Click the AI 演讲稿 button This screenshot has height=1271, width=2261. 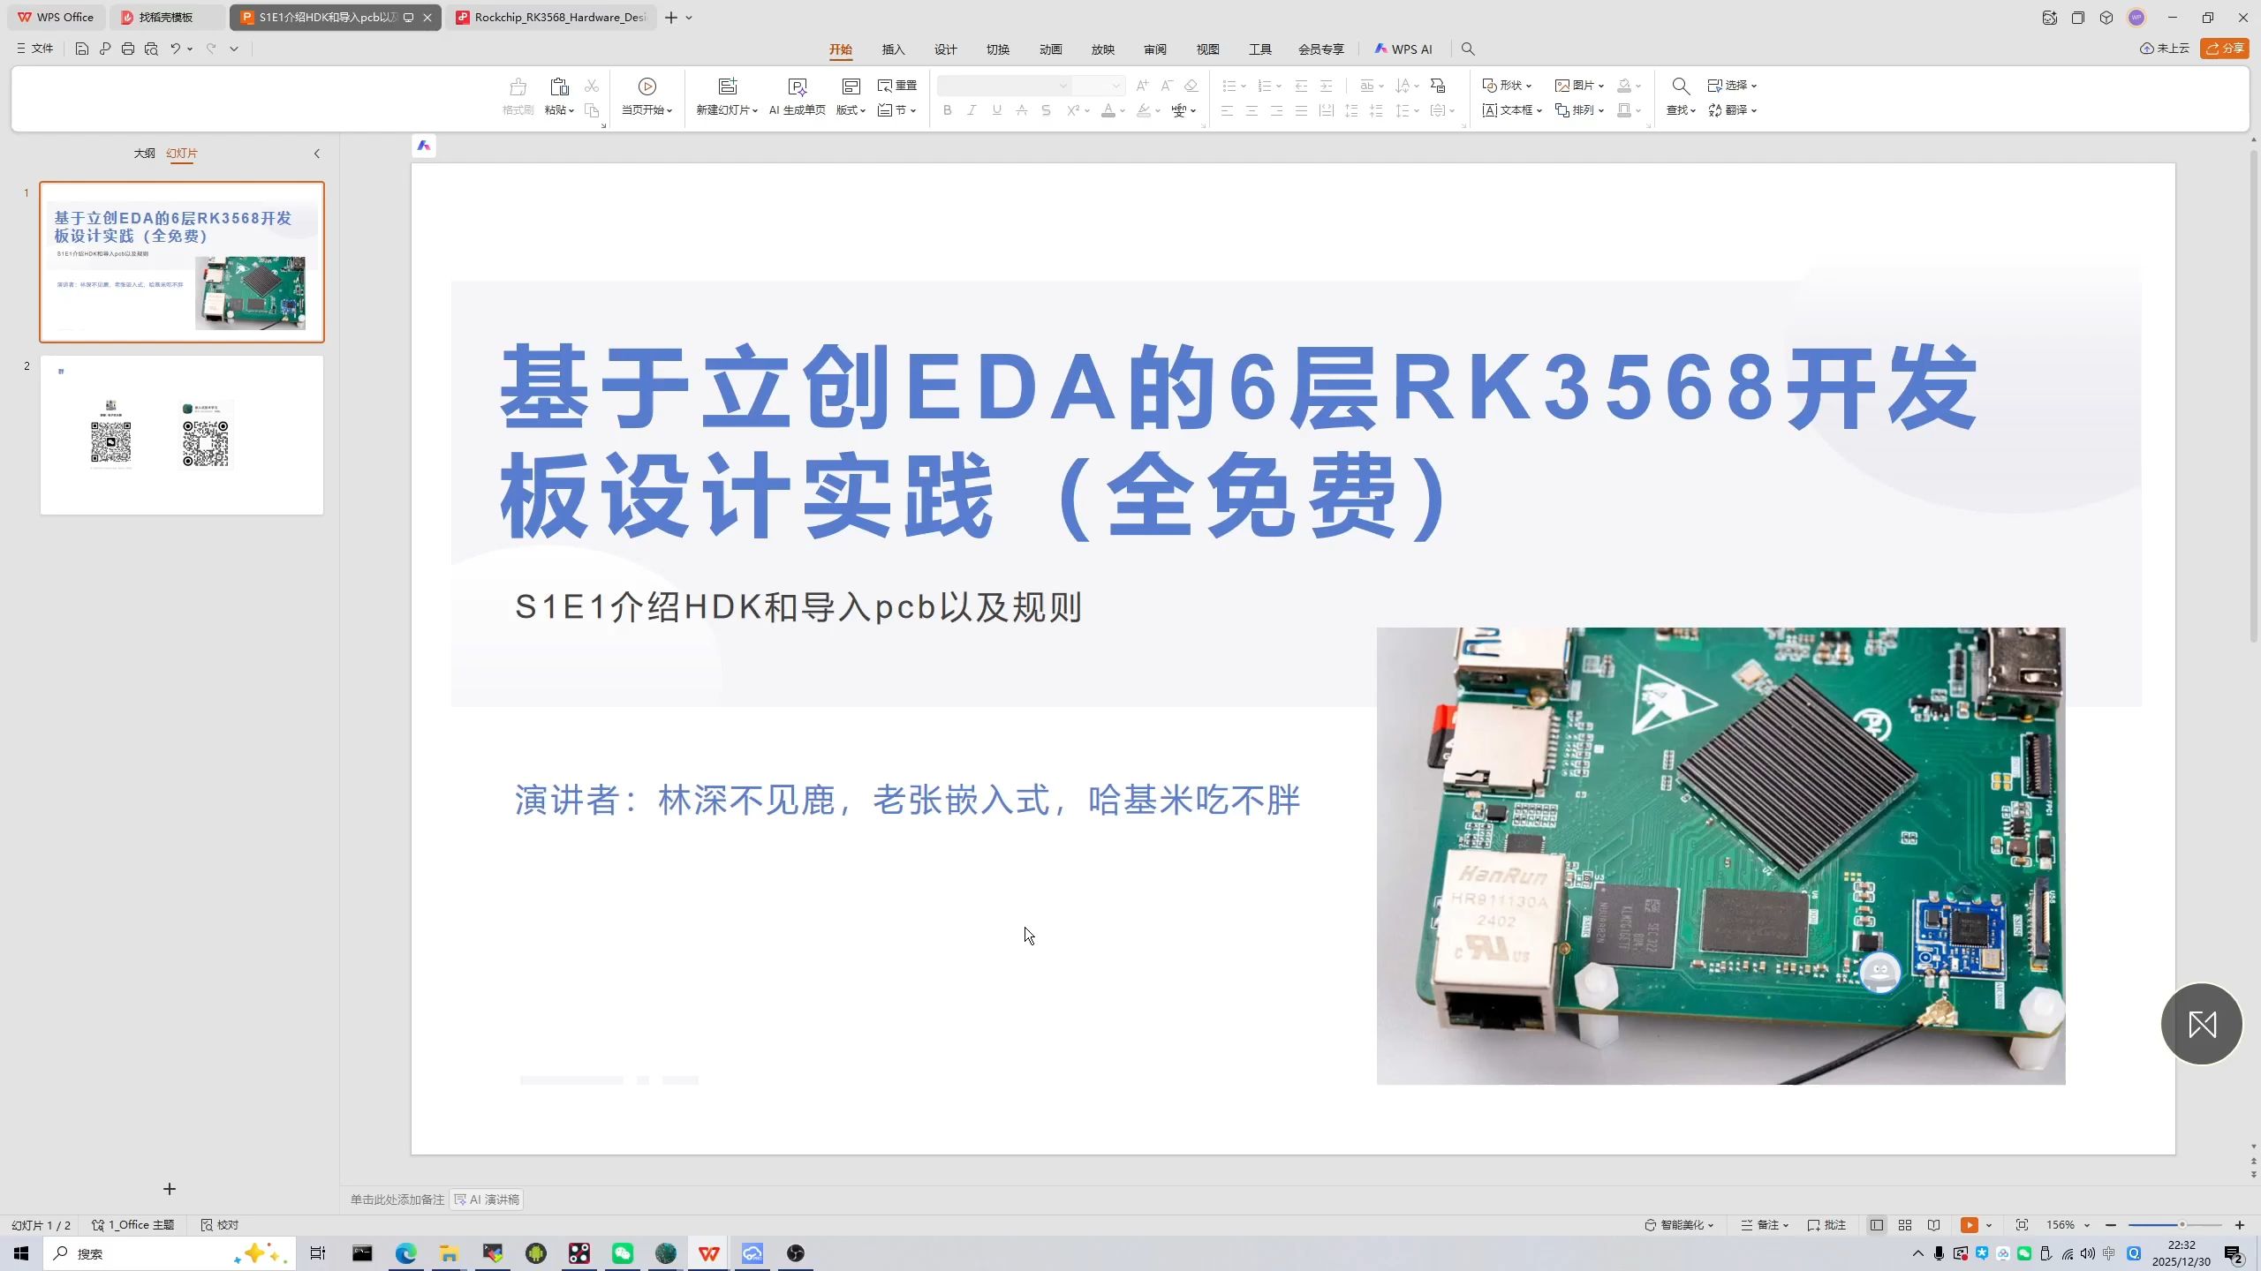click(x=487, y=1200)
